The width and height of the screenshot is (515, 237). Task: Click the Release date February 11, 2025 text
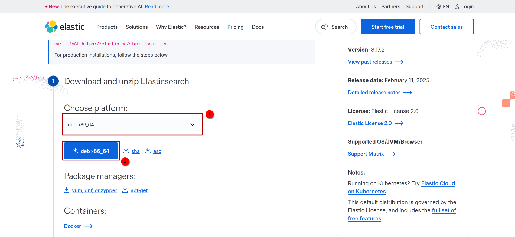[x=389, y=80]
